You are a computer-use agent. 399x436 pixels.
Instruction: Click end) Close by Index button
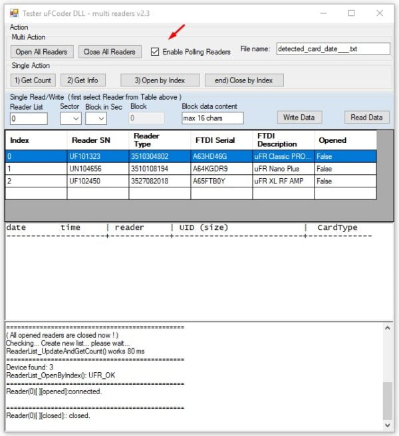[243, 80]
